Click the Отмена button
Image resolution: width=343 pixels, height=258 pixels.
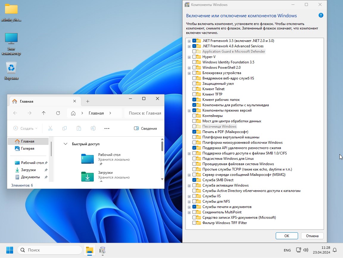coord(312,236)
